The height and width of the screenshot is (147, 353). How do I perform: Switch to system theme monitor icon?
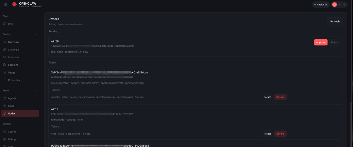click(x=335, y=5)
